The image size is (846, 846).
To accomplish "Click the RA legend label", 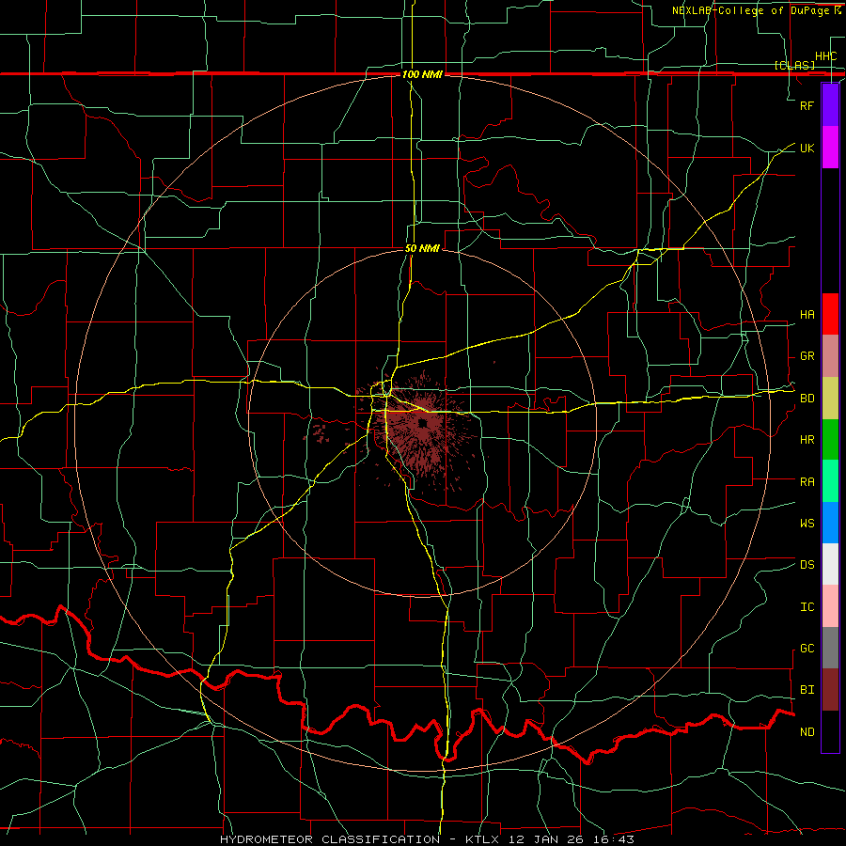I will (x=807, y=482).
